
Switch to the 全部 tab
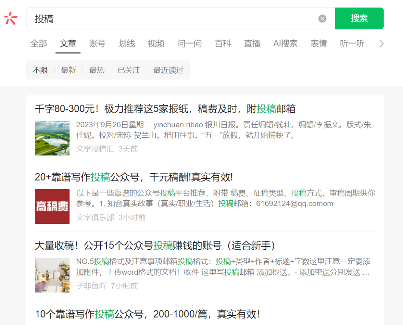[x=38, y=44]
